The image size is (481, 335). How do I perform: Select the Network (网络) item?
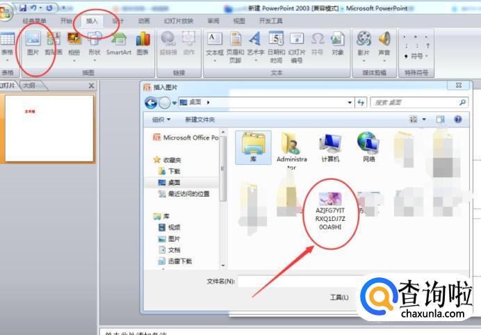point(368,147)
